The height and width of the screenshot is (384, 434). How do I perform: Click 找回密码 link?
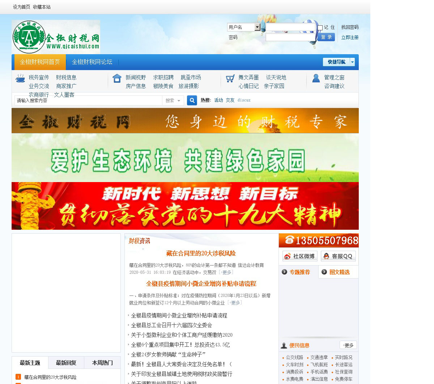point(350,27)
